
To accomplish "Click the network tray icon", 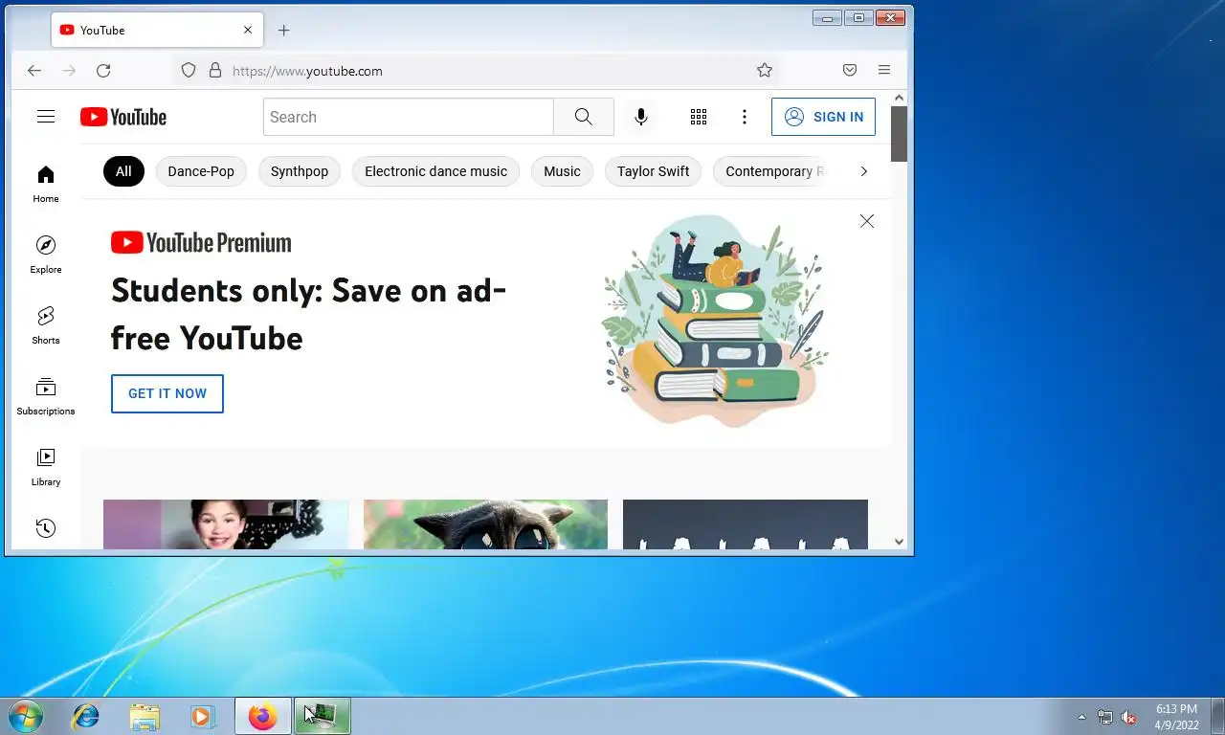I will coord(1105,717).
